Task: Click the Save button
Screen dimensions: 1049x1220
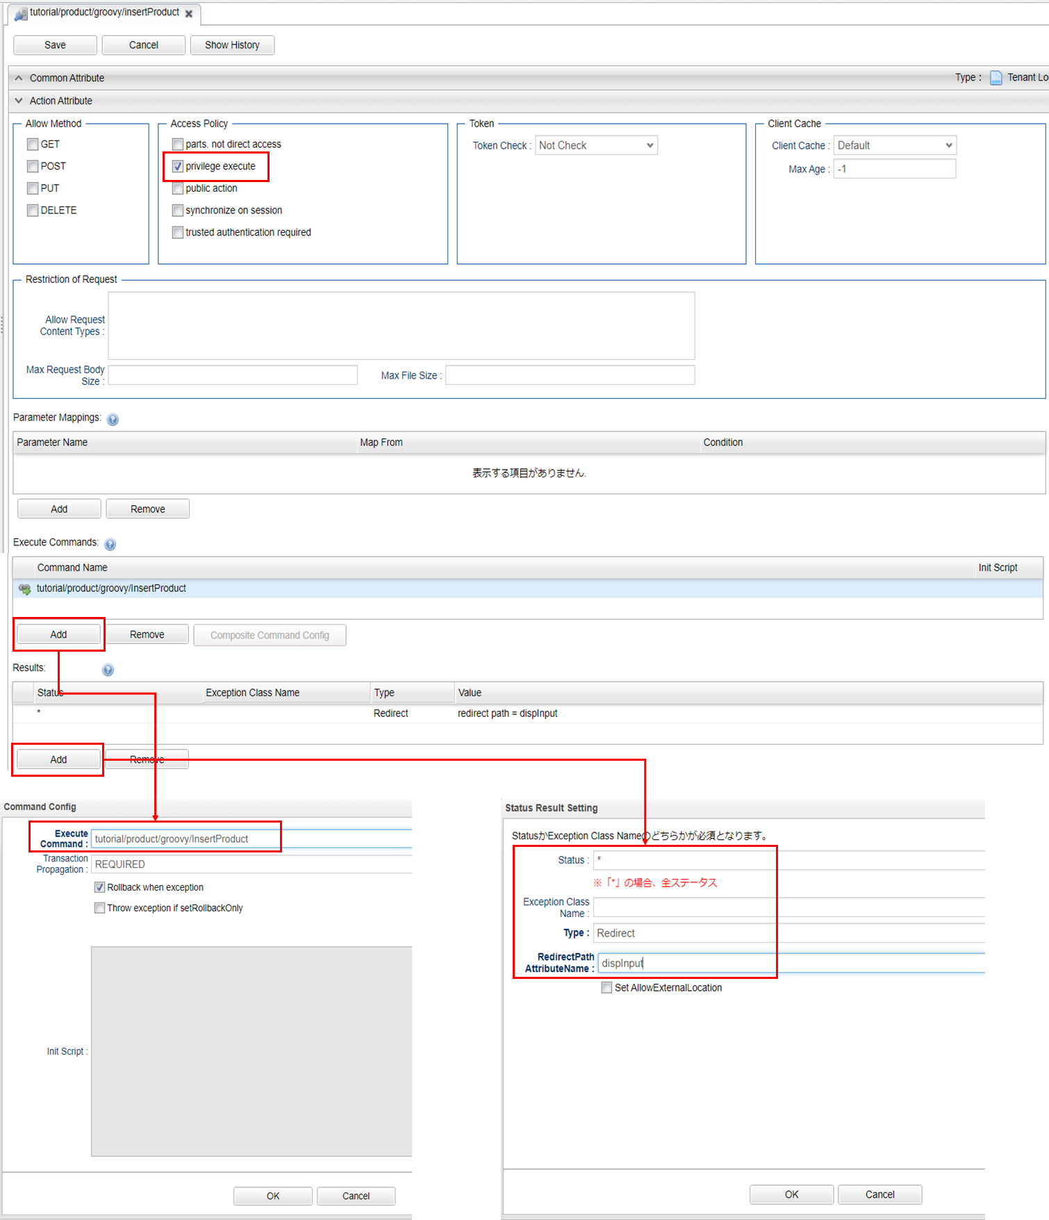Action: point(56,45)
